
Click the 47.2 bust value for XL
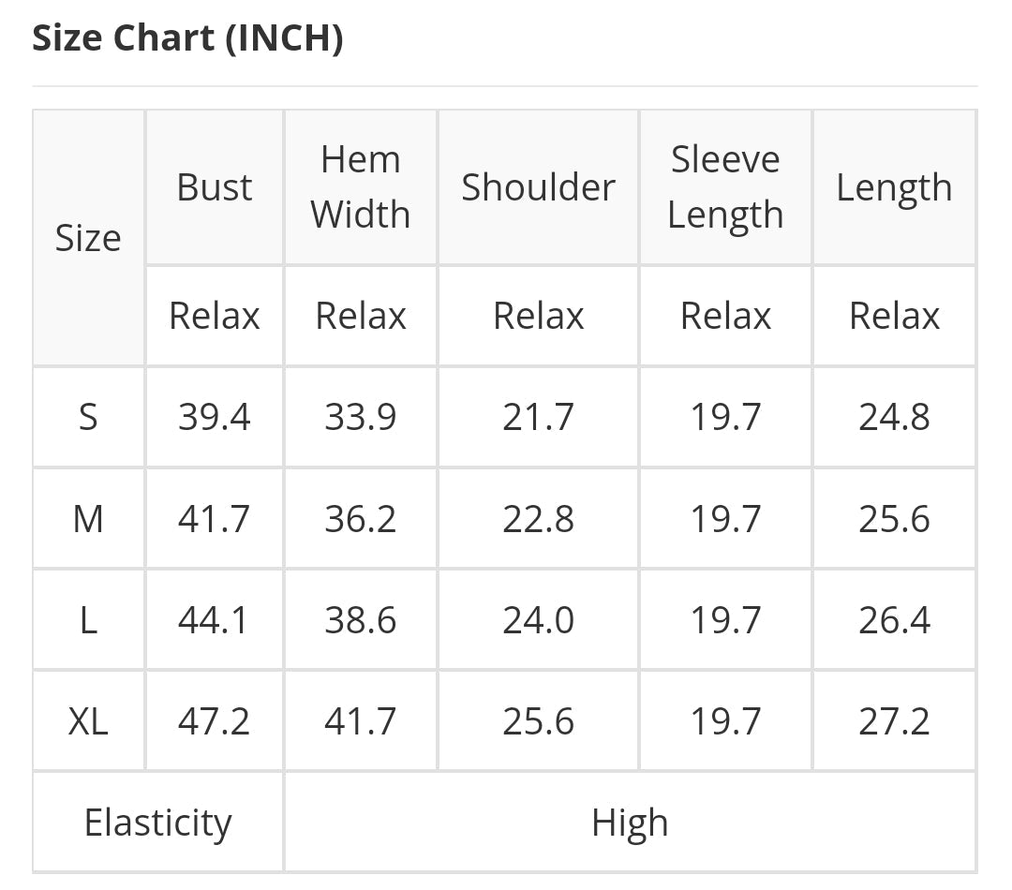pos(215,721)
